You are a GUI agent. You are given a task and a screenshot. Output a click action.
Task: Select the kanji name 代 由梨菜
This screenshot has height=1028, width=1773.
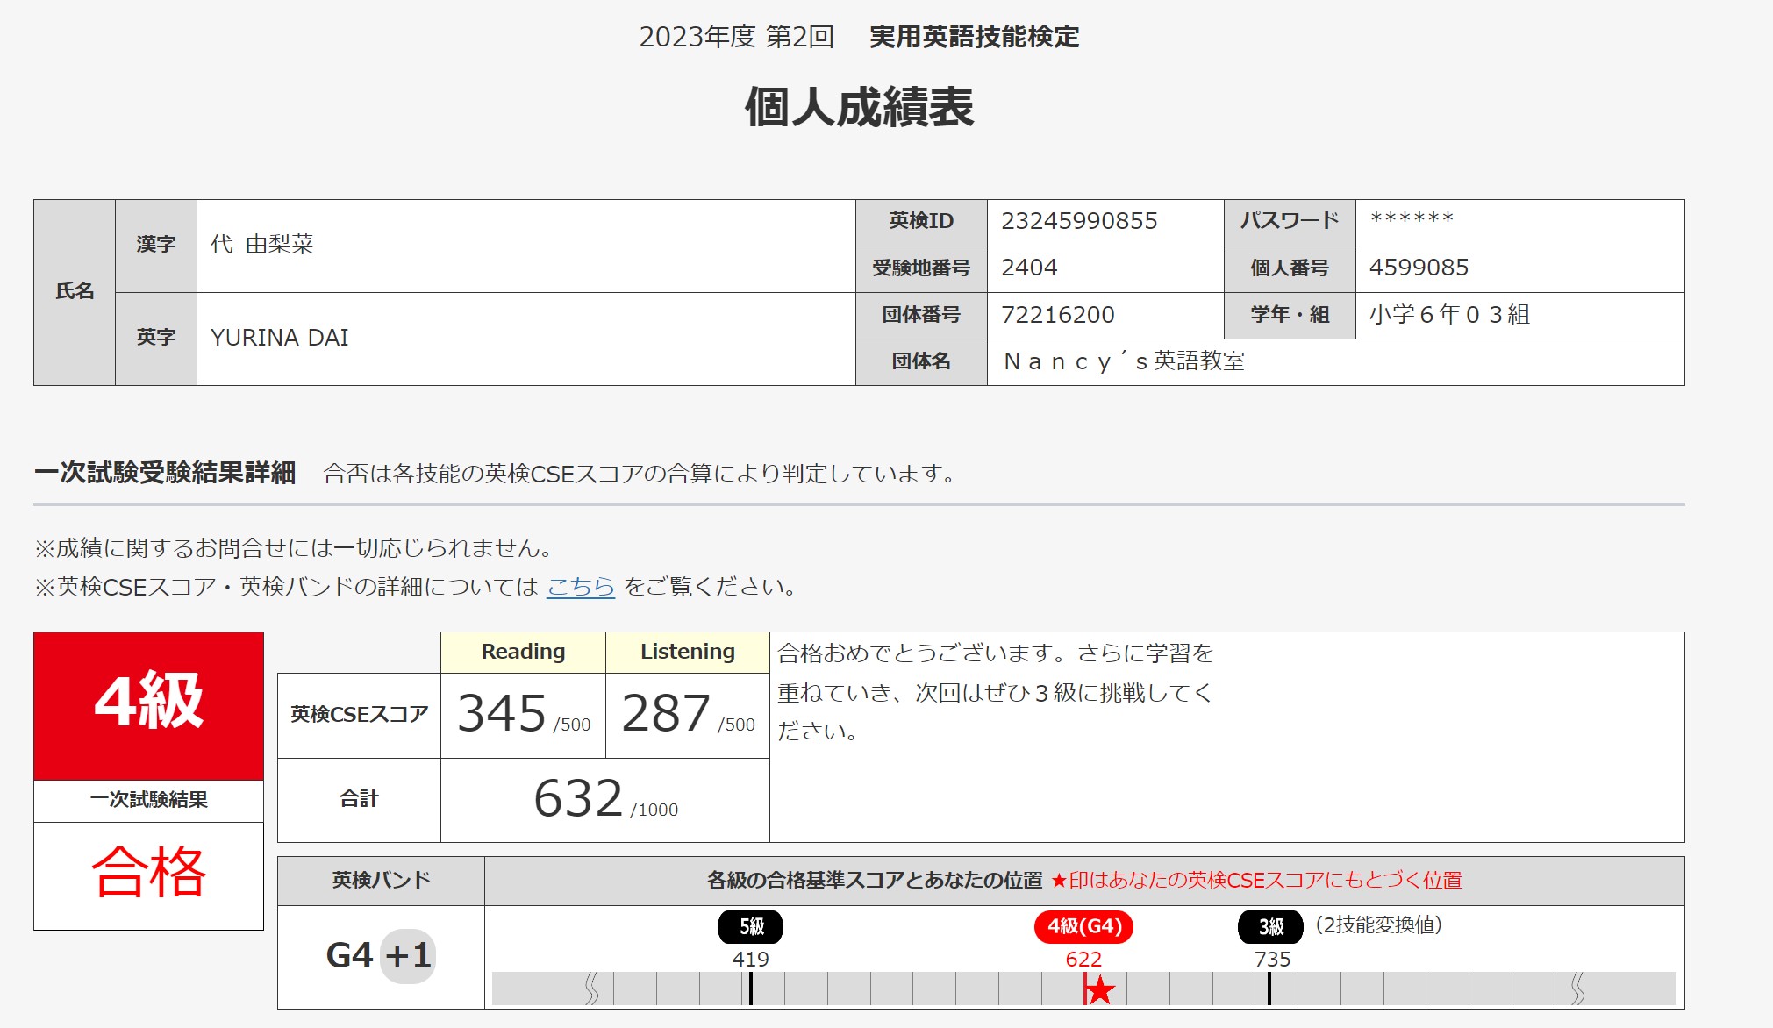tap(261, 244)
